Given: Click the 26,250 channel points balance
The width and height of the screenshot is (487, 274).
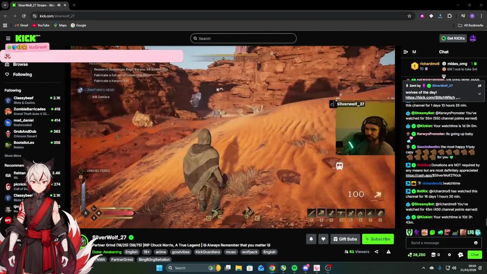Looking at the screenshot, I should 416,255.
